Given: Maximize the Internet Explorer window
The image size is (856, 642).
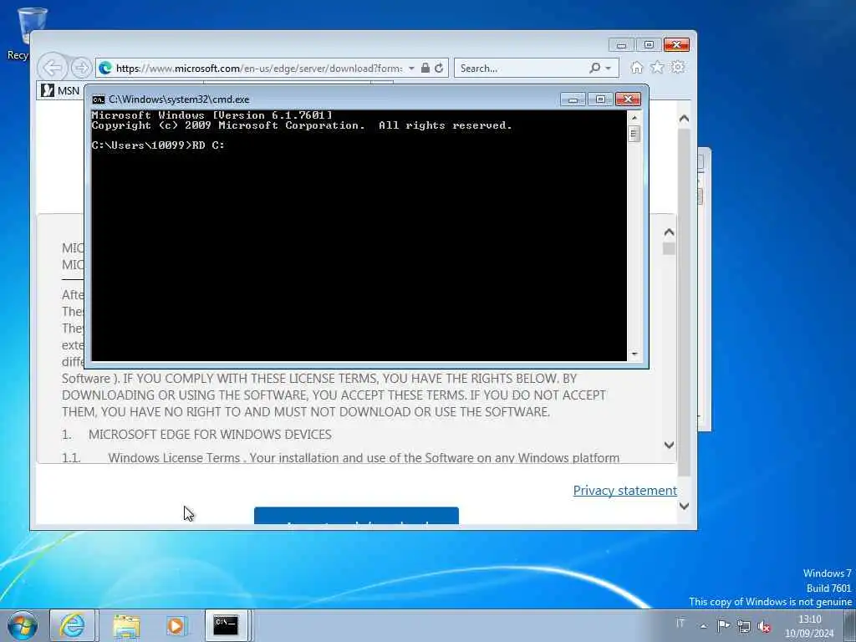Looking at the screenshot, I should (649, 45).
